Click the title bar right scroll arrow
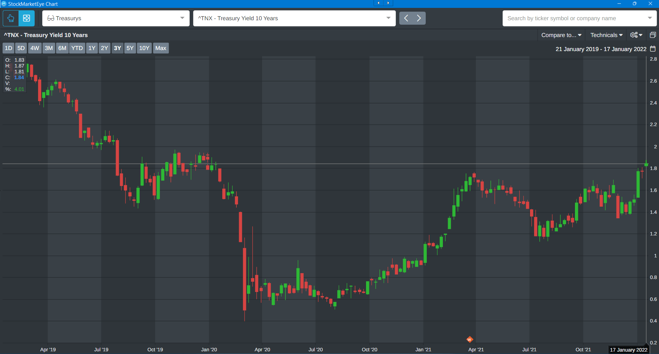Image resolution: width=659 pixels, height=354 pixels. 388,3
